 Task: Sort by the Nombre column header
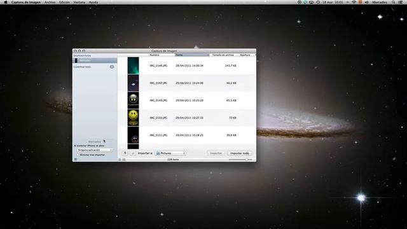(155, 55)
